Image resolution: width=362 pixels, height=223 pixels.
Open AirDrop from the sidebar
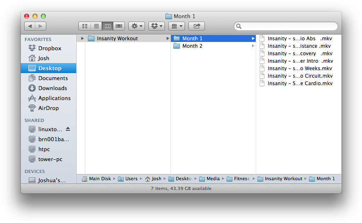(x=48, y=108)
